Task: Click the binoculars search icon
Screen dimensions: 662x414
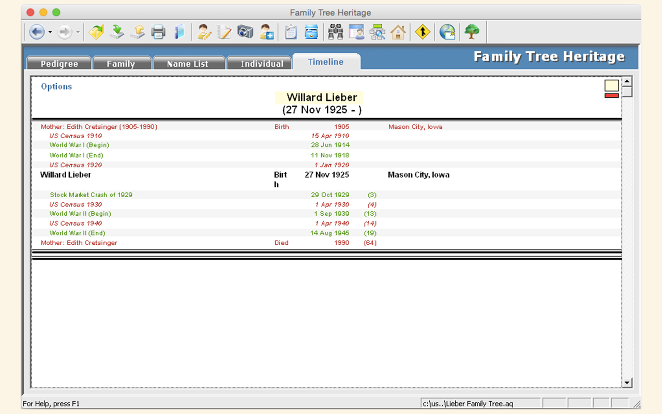Action: (336, 32)
